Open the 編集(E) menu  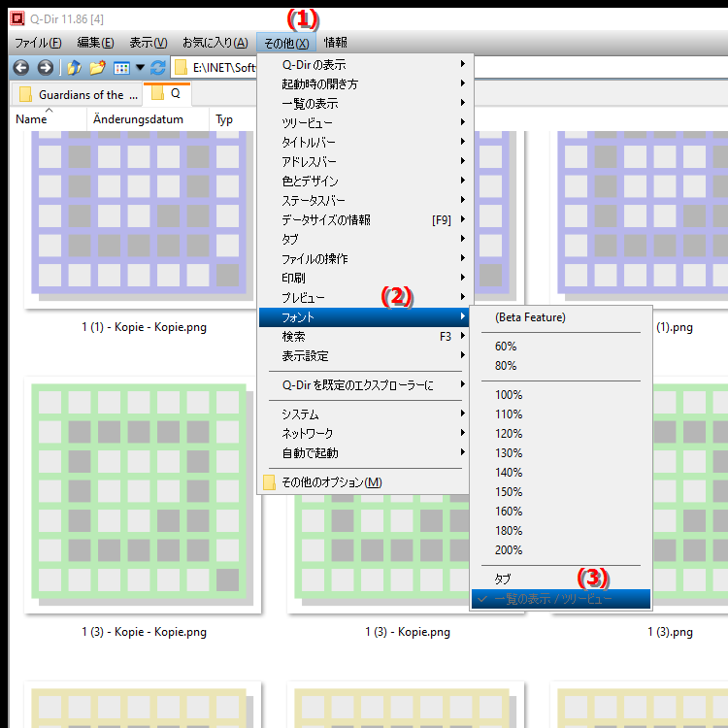95,43
